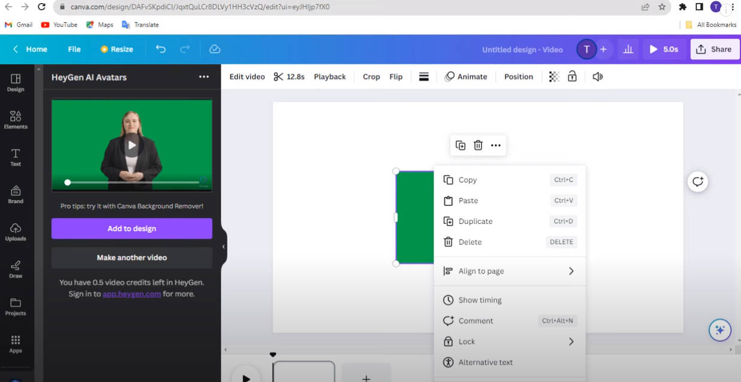Click the undo arrow icon

(161, 49)
